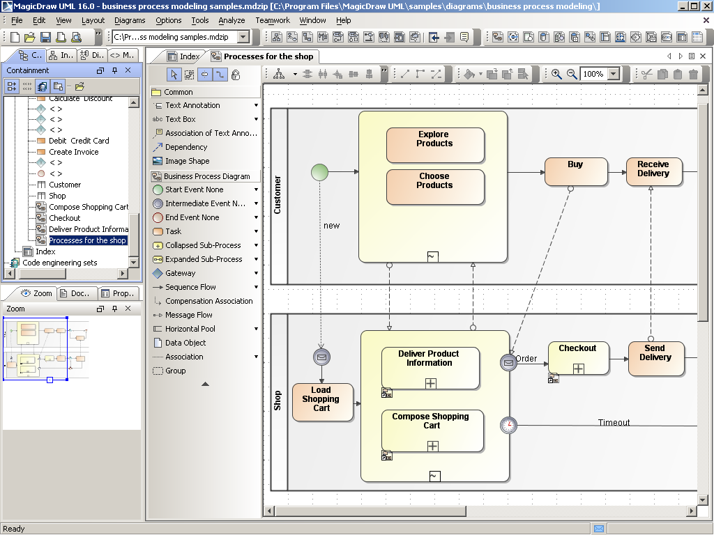Expand Horizontal Pool dropdown arrow
The image size is (714, 535).
pos(256,329)
